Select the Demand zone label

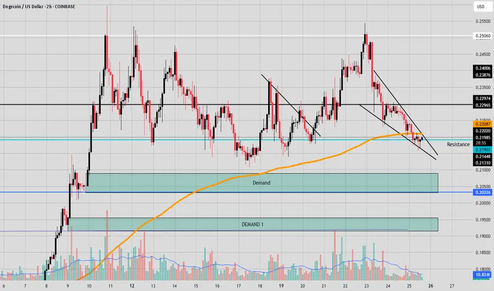pyautogui.click(x=261, y=183)
